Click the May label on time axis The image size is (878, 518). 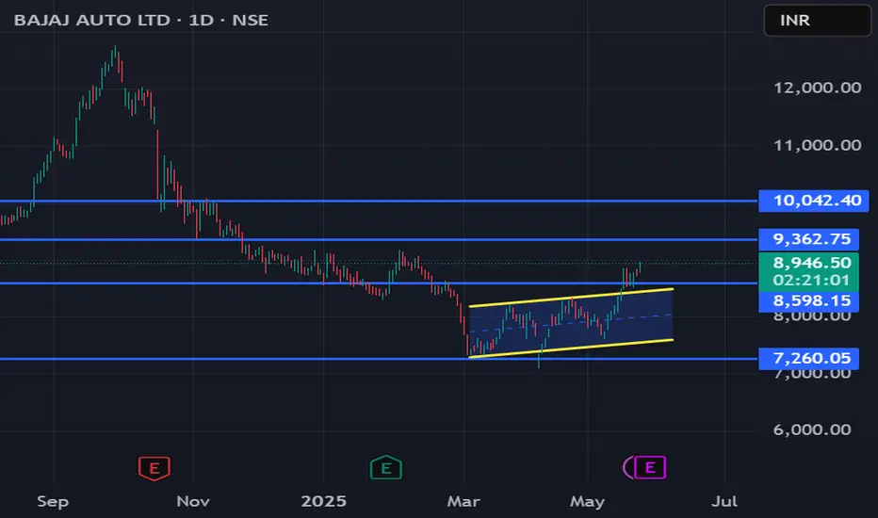tap(588, 501)
